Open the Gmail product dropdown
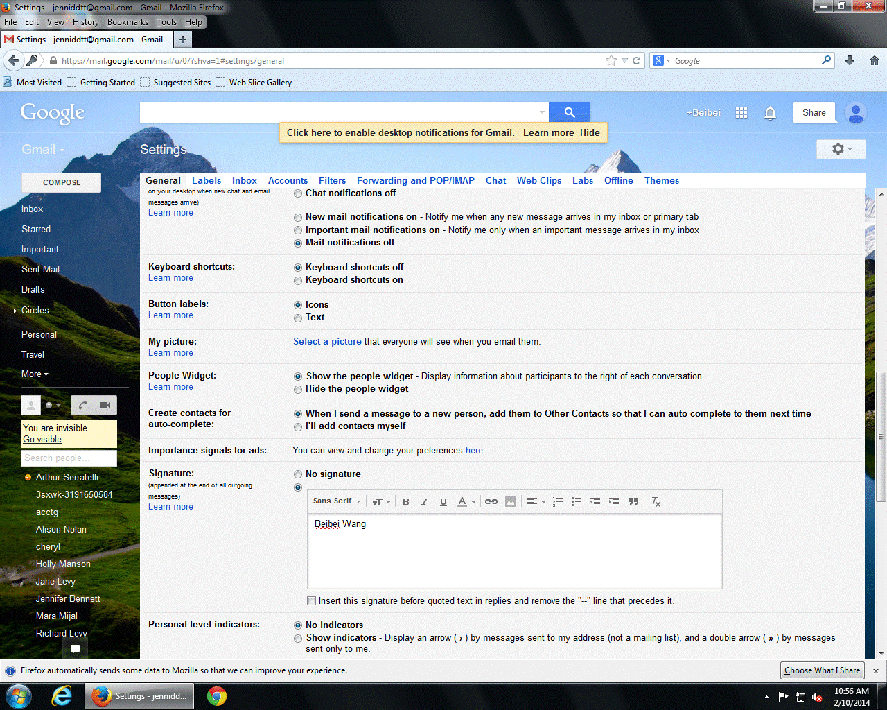Image resolution: width=887 pixels, height=710 pixels. (43, 149)
